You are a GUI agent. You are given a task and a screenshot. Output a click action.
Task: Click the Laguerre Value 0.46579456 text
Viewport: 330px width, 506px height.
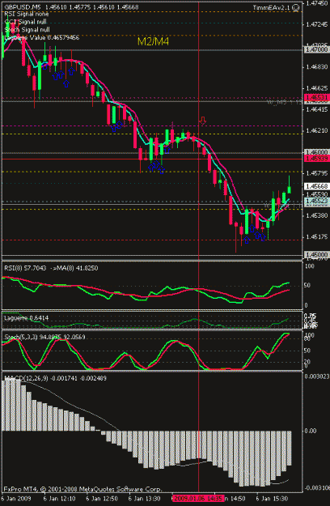pos(41,37)
